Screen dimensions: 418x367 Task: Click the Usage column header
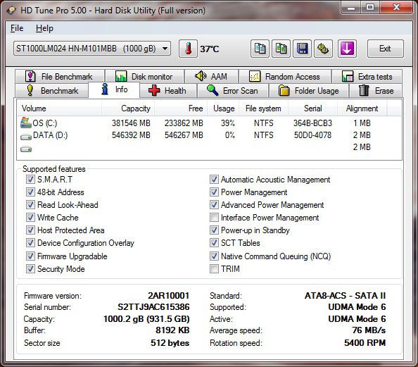click(x=223, y=108)
